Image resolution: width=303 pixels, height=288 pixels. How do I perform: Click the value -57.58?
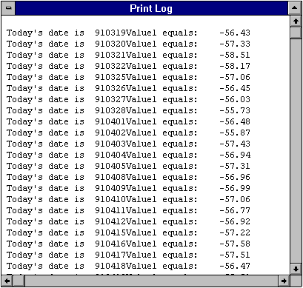[235, 244]
